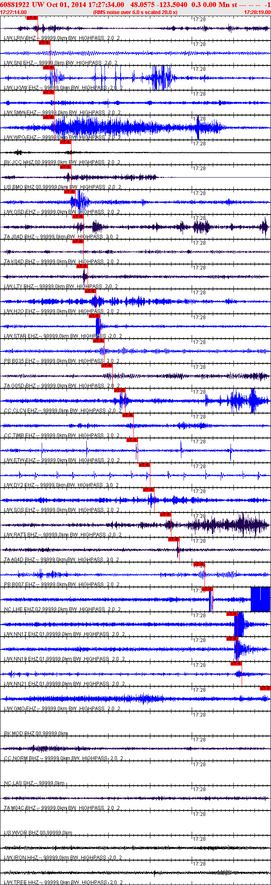Image resolution: width=271 pixels, height=885 pixels.
Task: Select the red pick flag on NC.LHE trace
Action: click(x=207, y=589)
